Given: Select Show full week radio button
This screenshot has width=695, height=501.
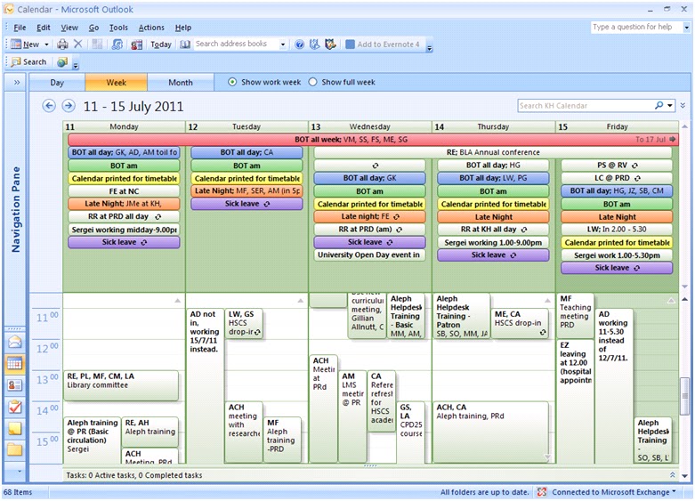Looking at the screenshot, I should point(312,82).
